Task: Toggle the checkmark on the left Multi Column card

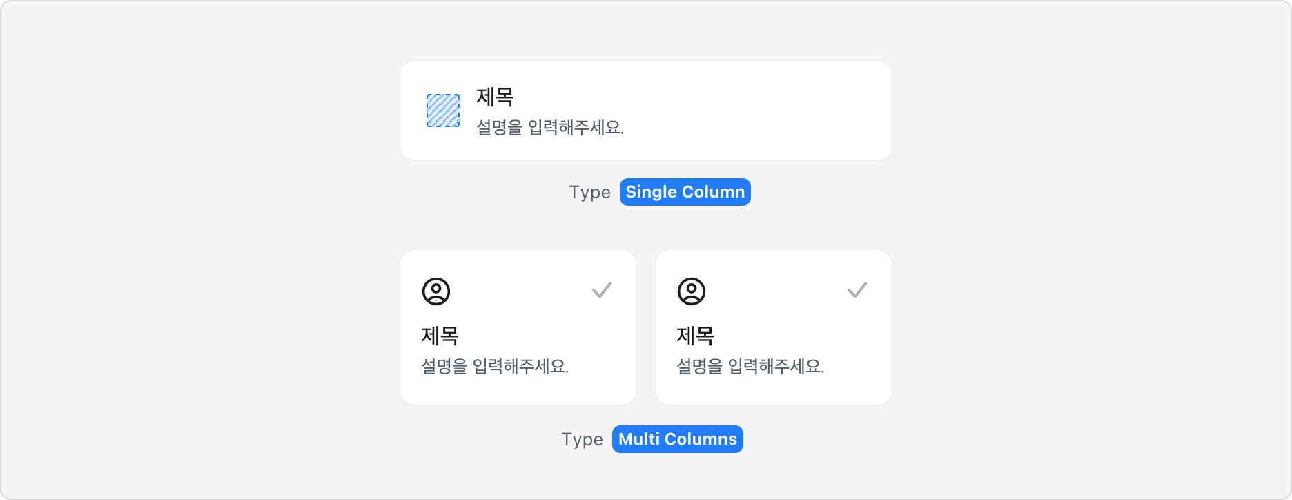Action: (602, 291)
